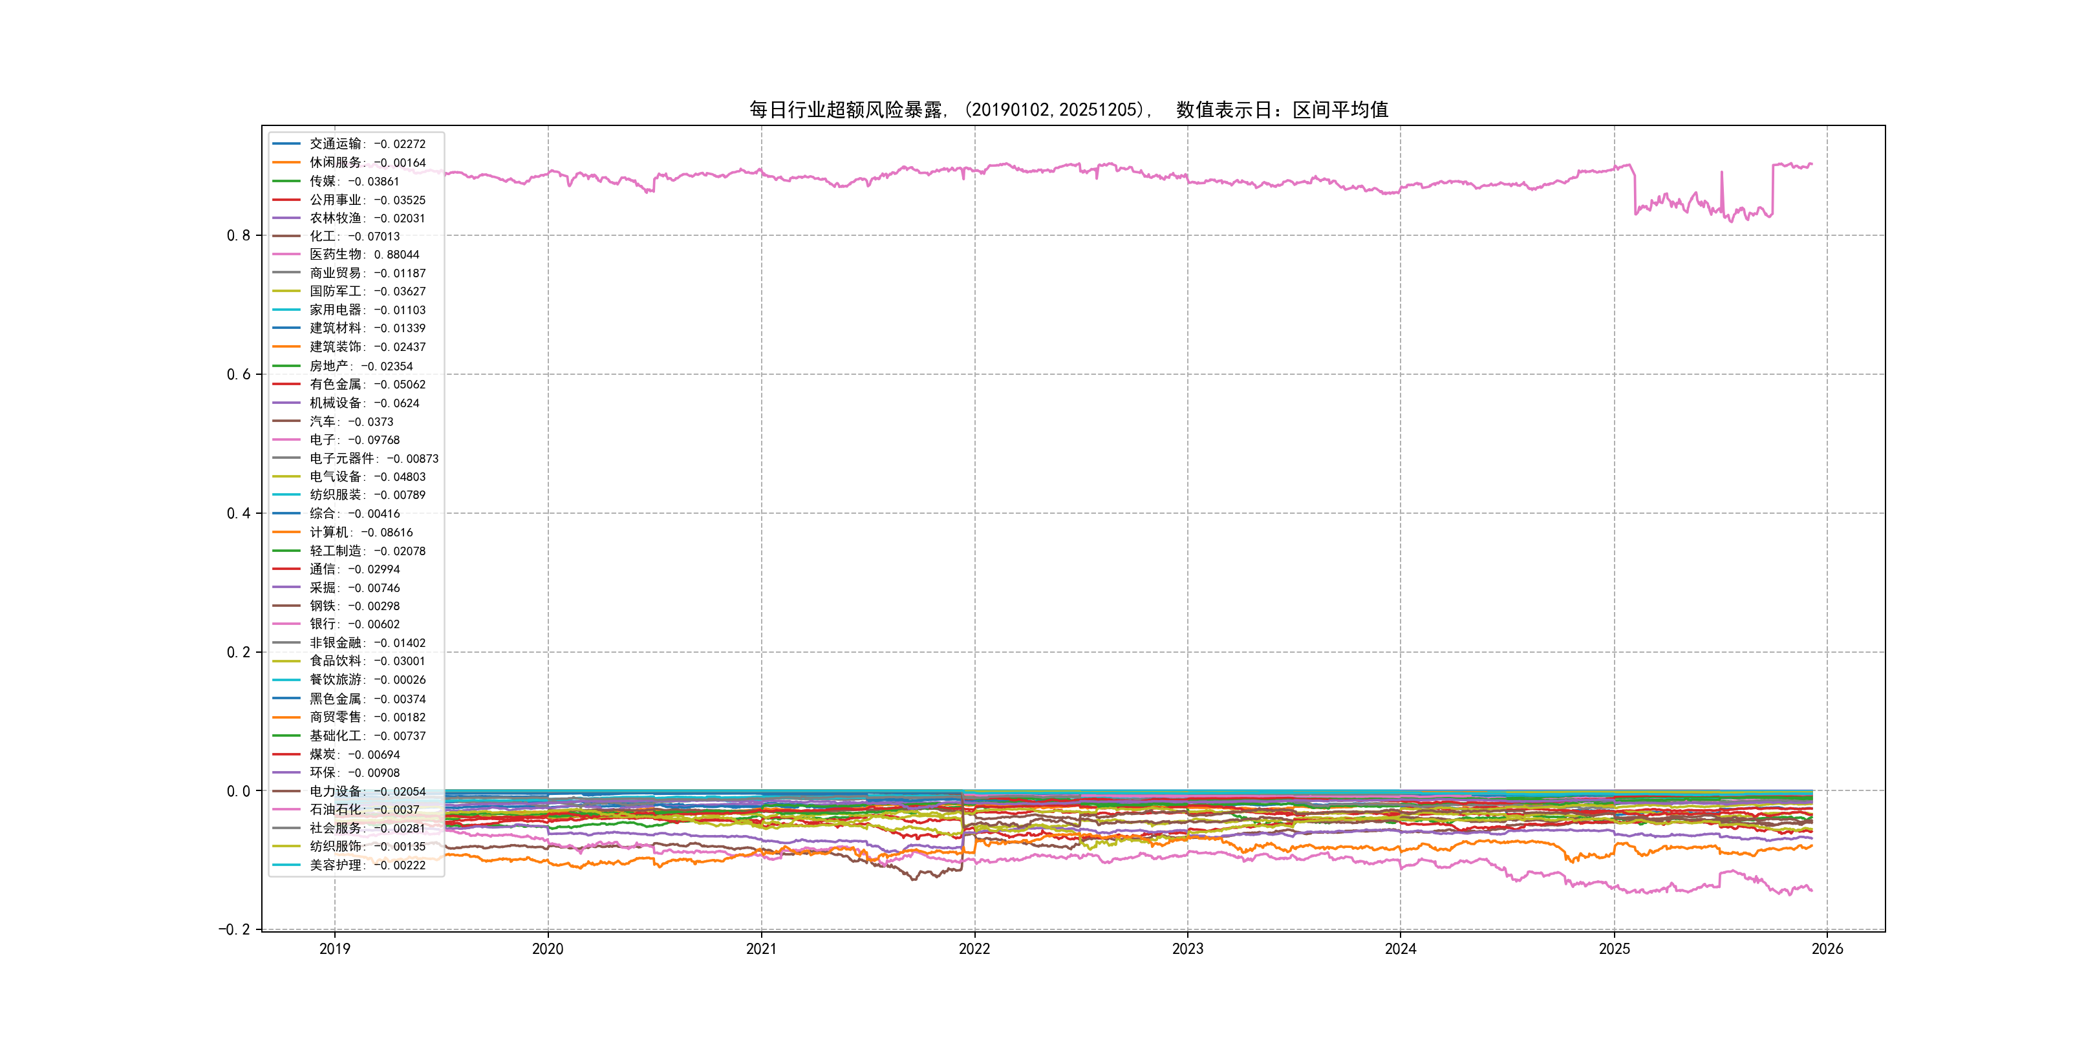Image resolution: width=2095 pixels, height=1047 pixels.
Task: Click the 0.8 y-axis tick label
Action: pyautogui.click(x=239, y=236)
